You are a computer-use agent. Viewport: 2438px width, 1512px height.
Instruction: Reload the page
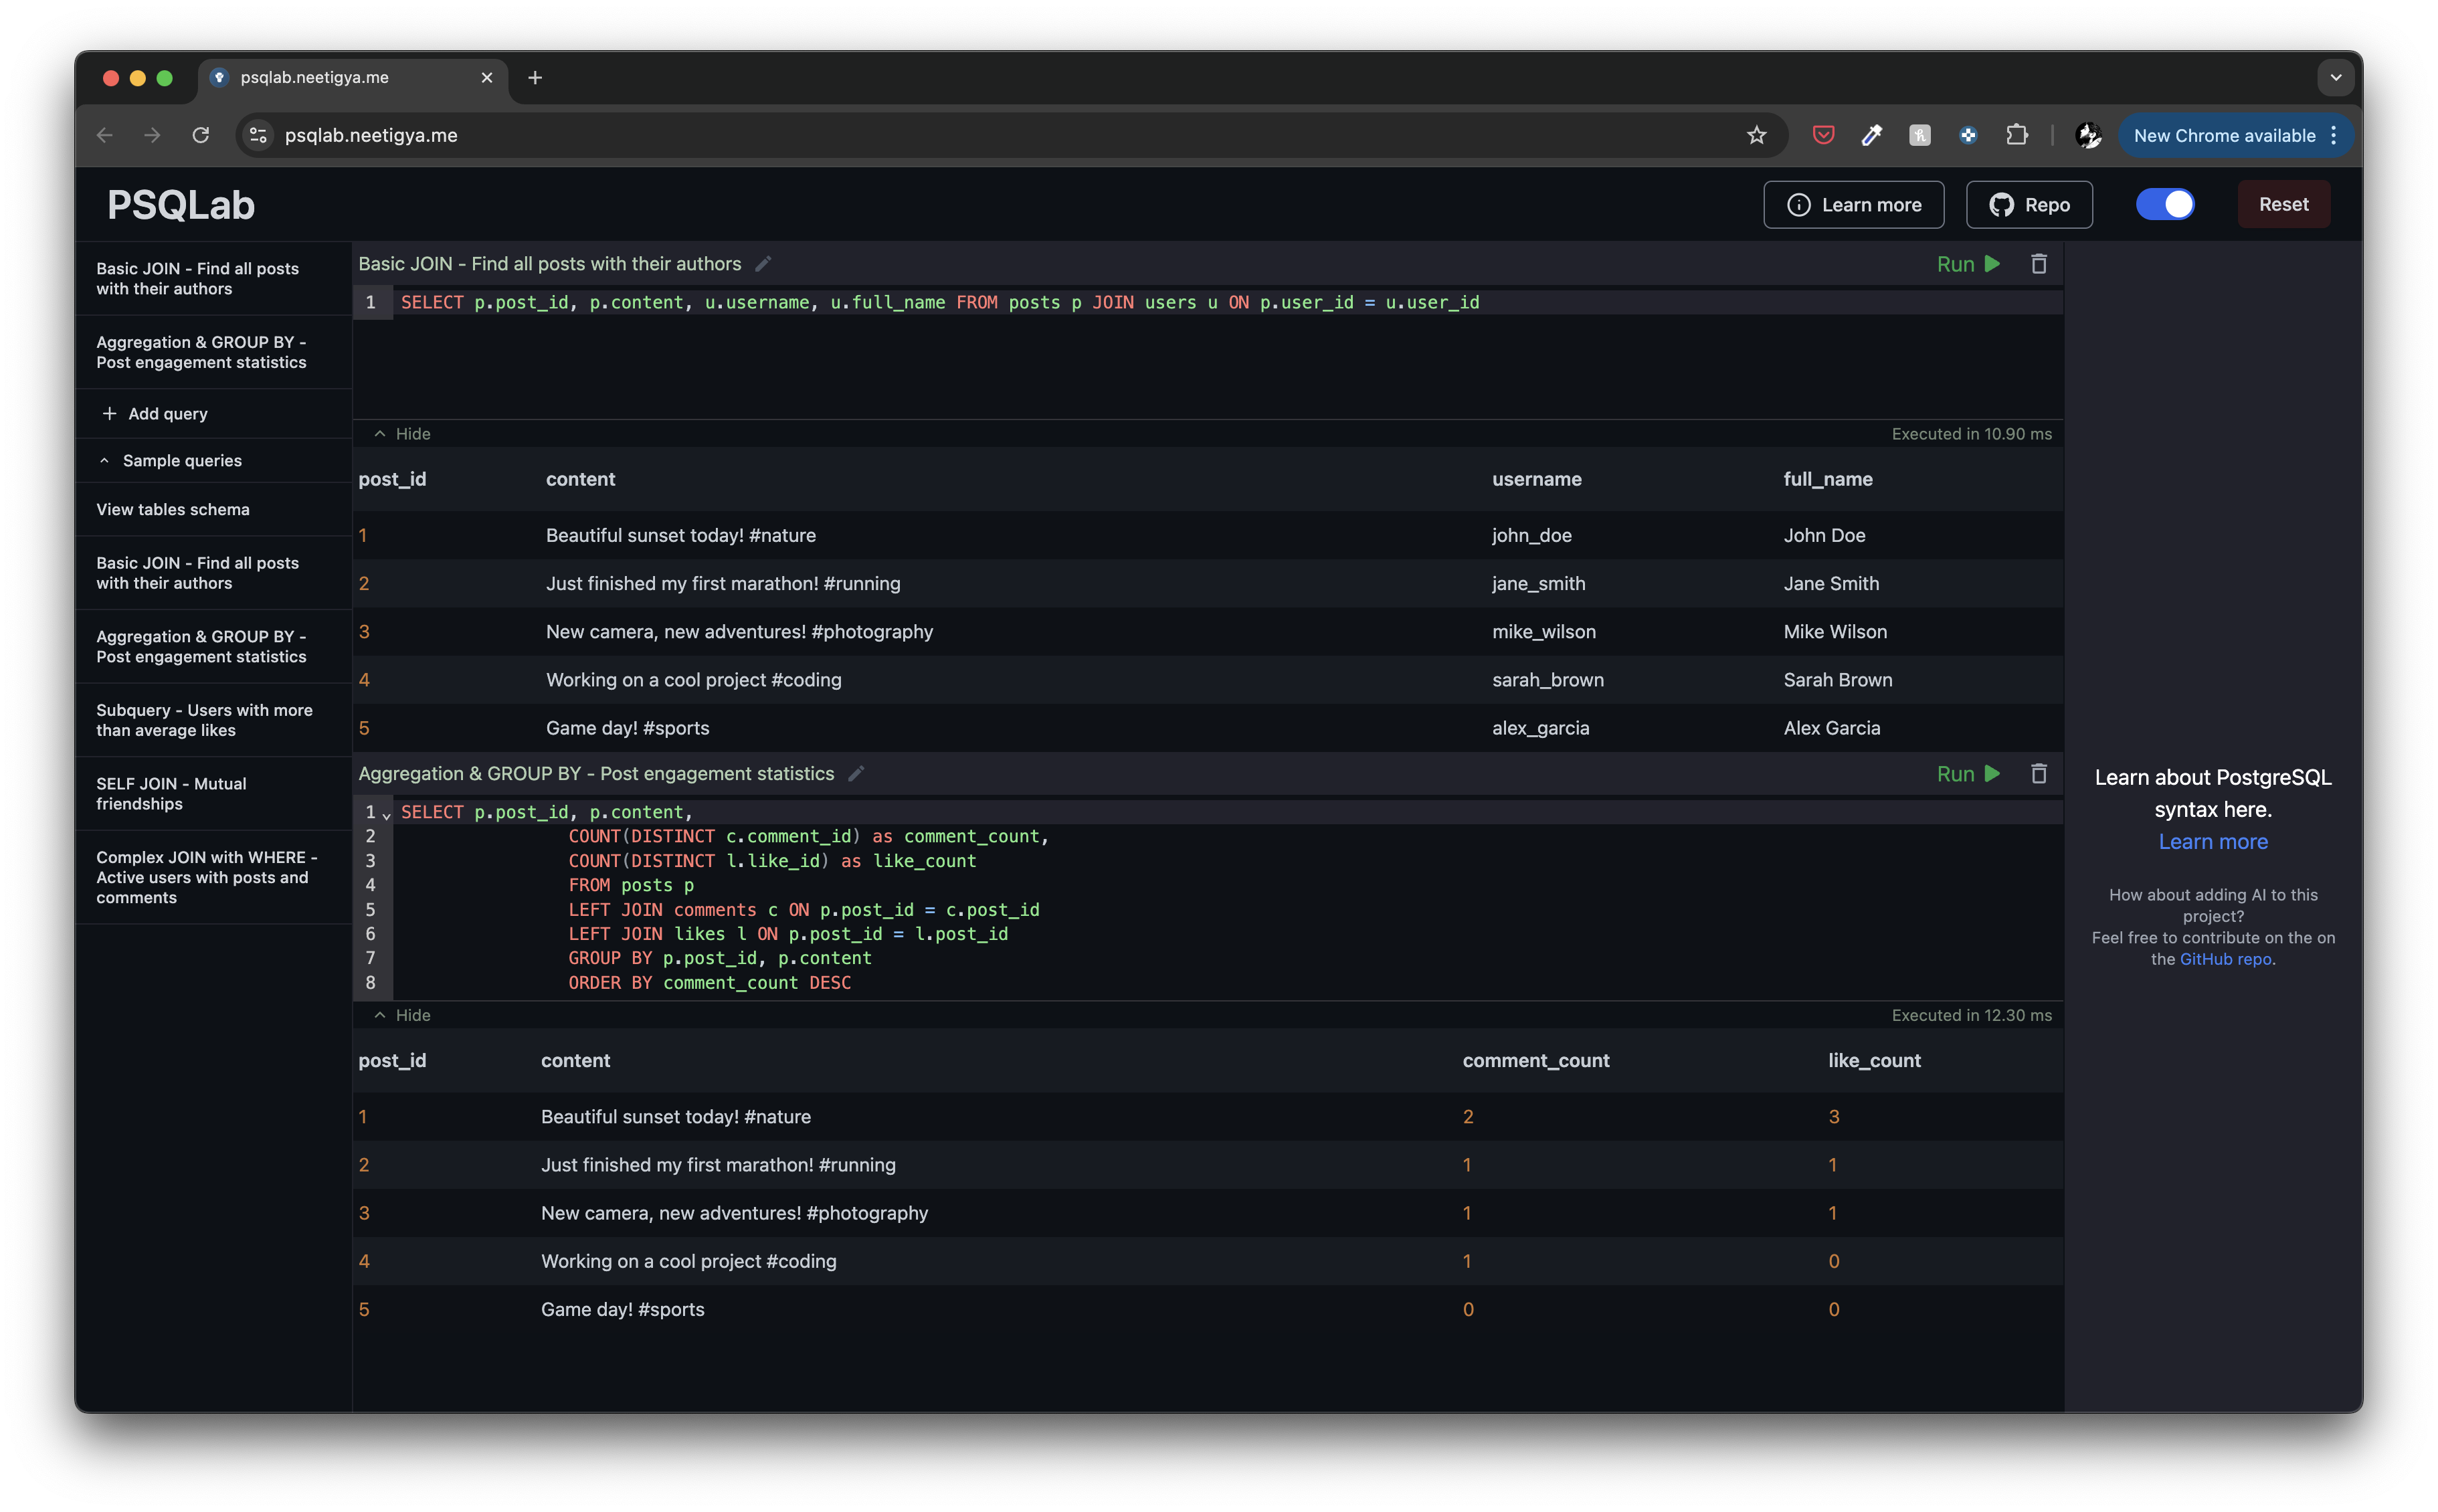pos(200,135)
